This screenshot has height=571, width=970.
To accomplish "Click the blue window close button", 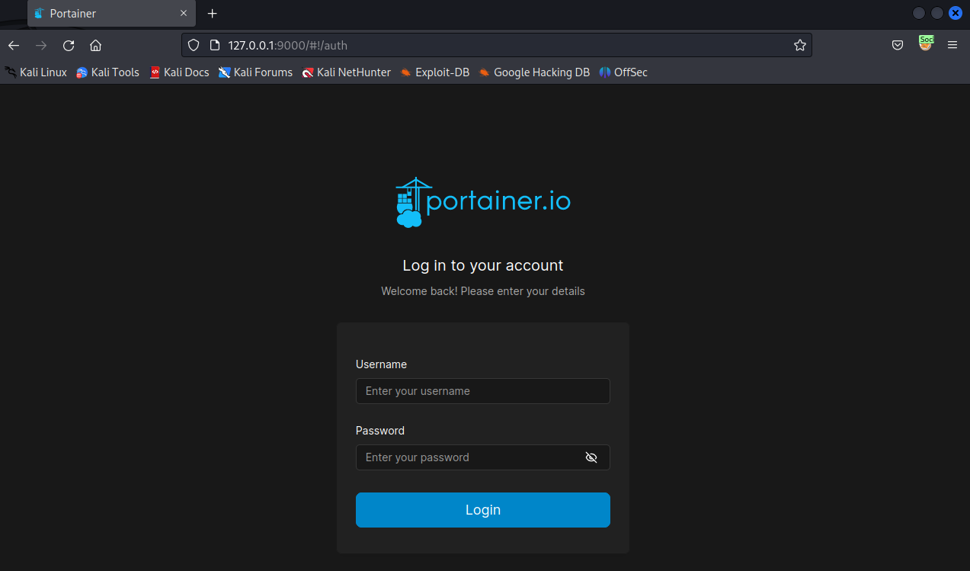I will pos(955,13).
